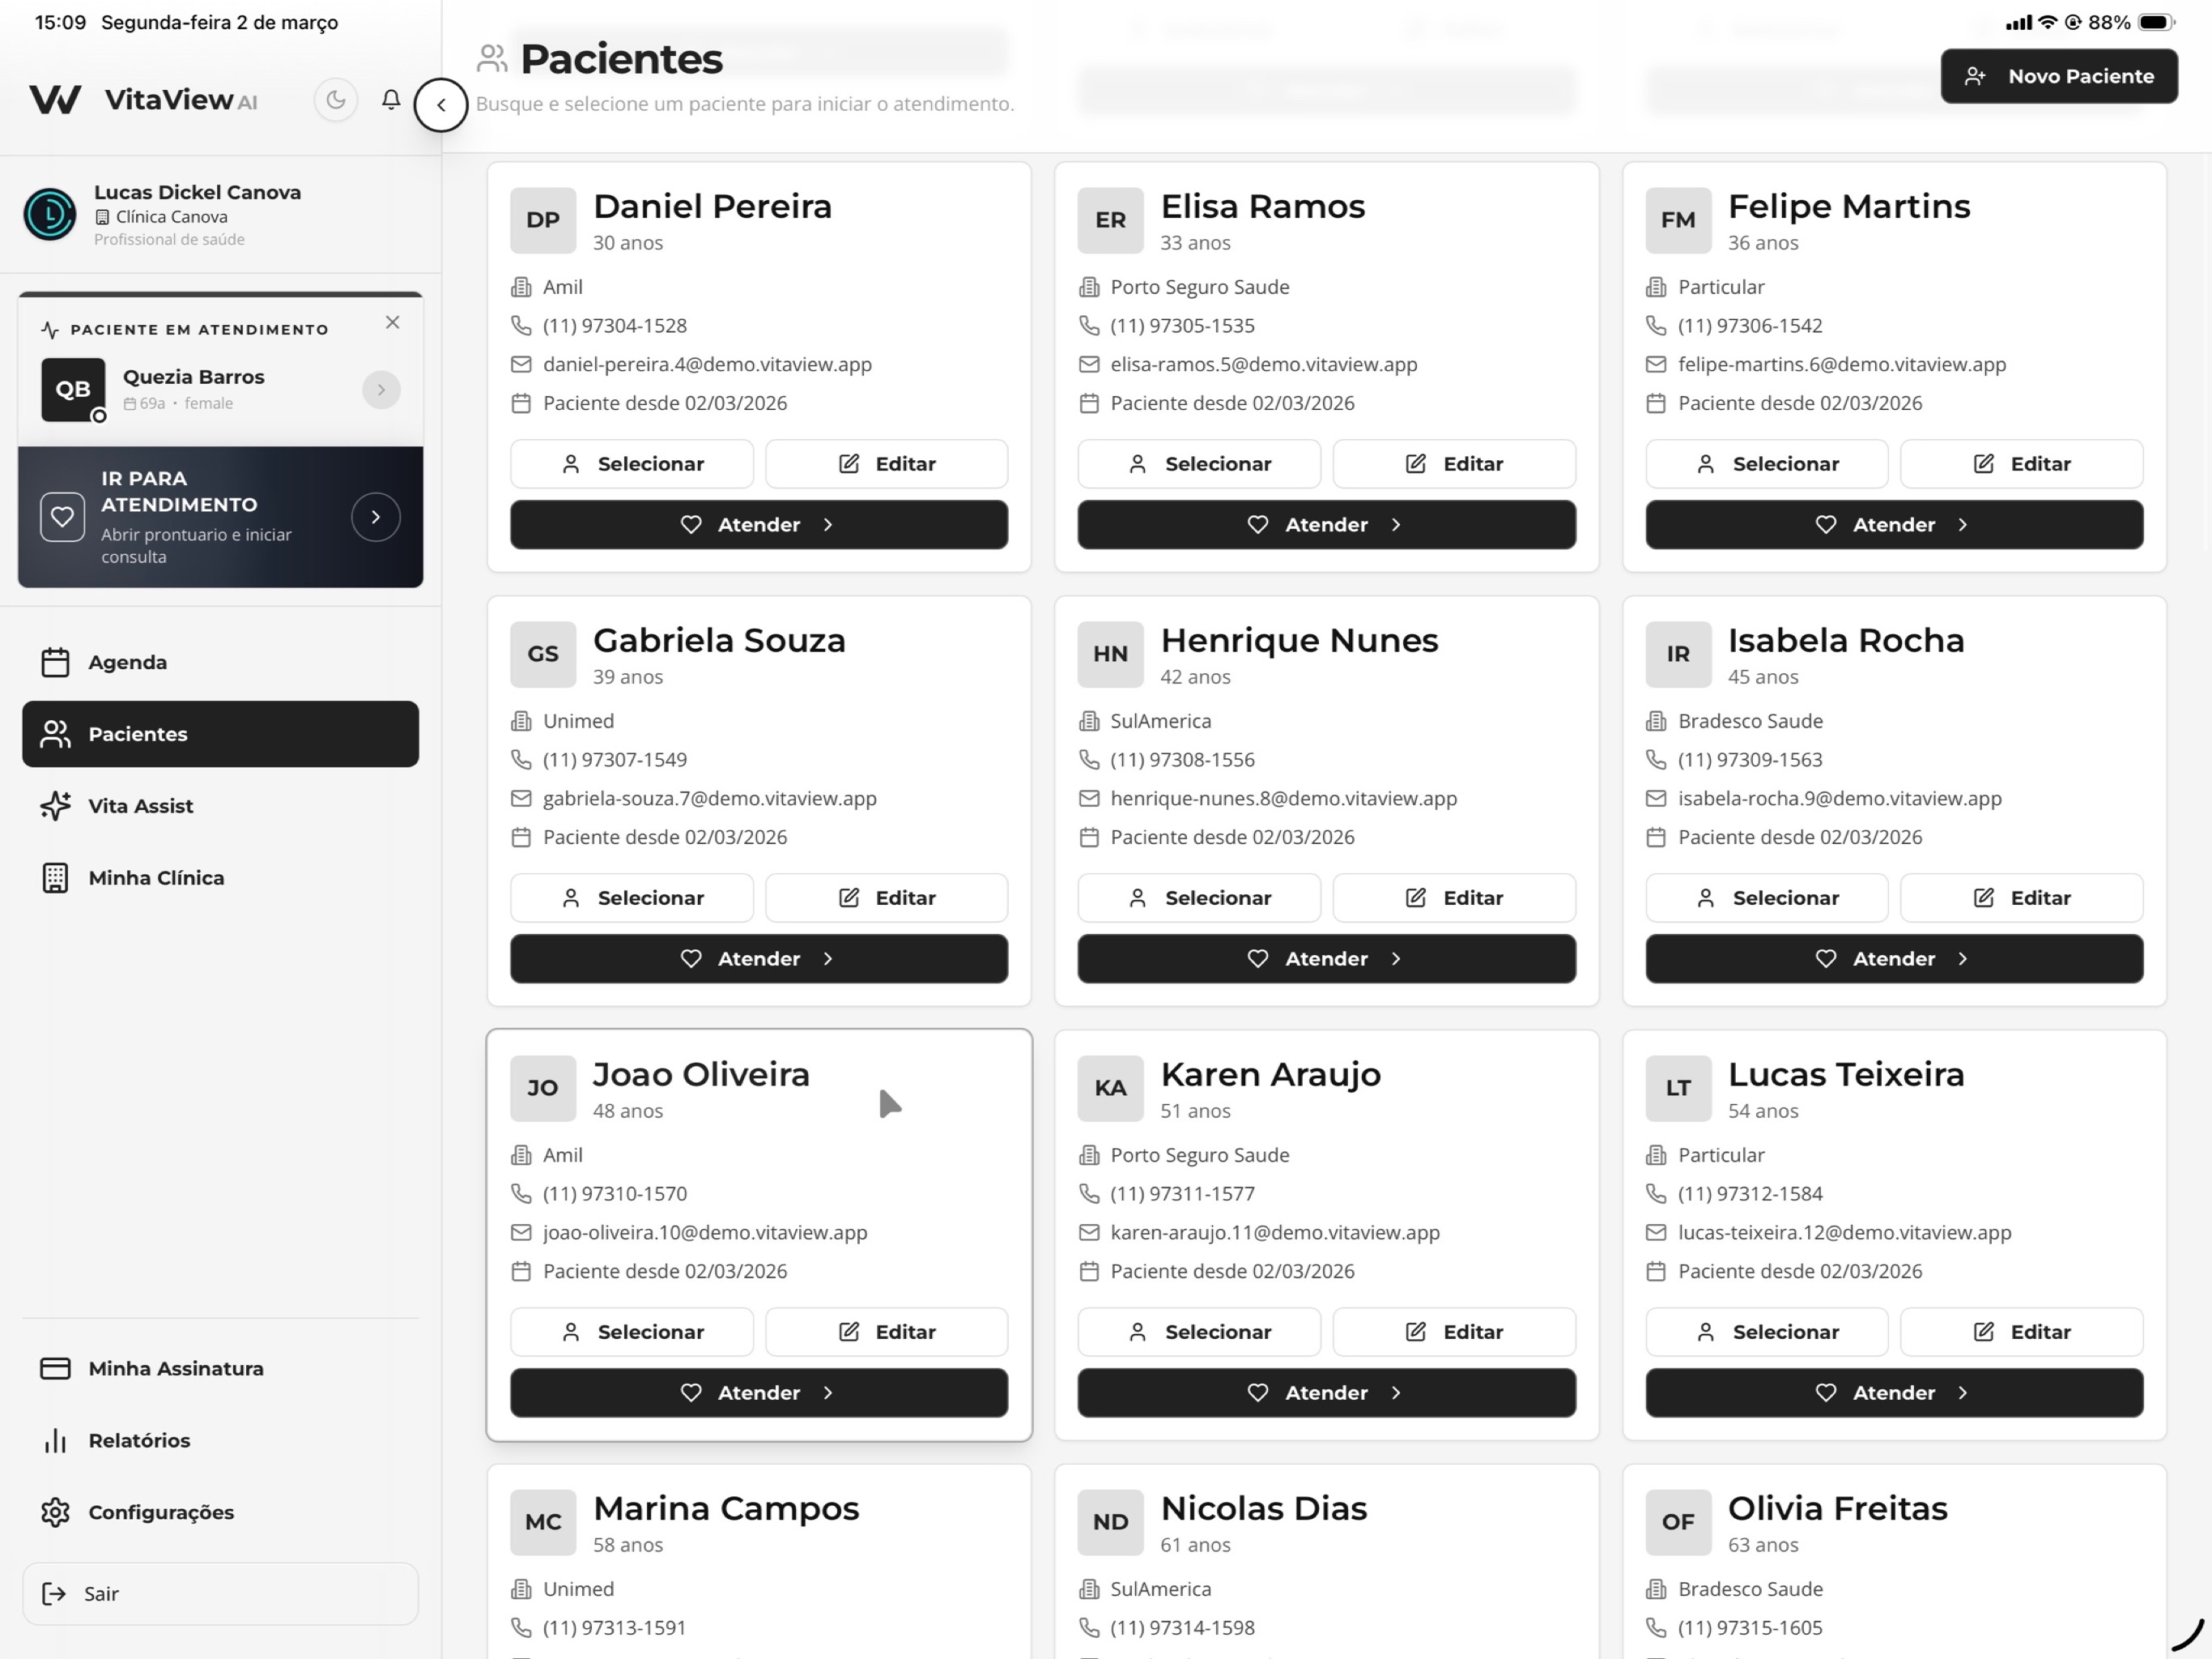Click Minha Assinatura card icon

coord(55,1369)
